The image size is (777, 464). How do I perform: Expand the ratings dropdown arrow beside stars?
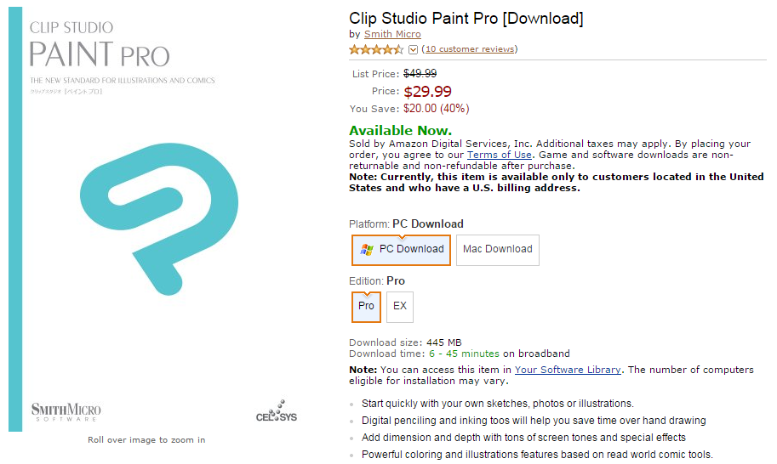(414, 49)
